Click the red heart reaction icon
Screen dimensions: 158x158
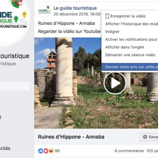[x=46, y=151]
